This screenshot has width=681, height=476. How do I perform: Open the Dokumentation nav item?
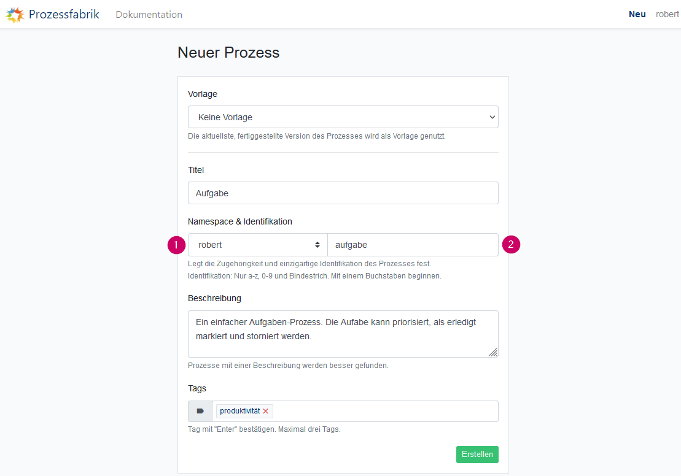pos(149,14)
